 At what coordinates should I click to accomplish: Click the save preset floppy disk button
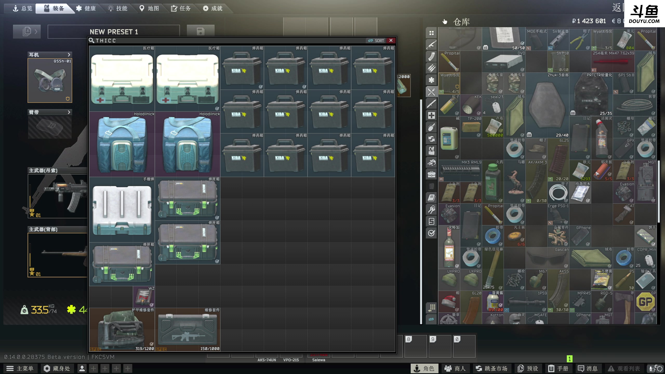point(201,32)
